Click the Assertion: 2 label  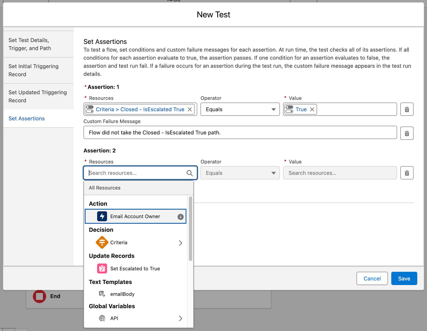point(100,151)
